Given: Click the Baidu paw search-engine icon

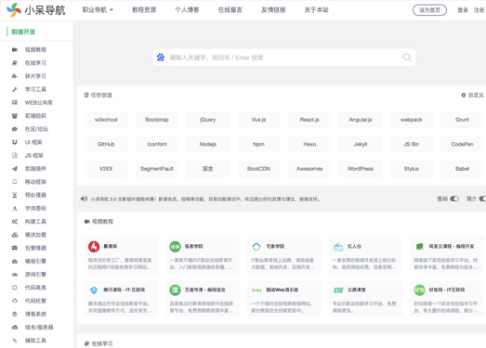Looking at the screenshot, I should tap(161, 58).
